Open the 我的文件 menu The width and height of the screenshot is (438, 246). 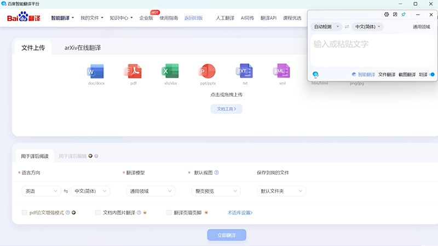pos(91,18)
